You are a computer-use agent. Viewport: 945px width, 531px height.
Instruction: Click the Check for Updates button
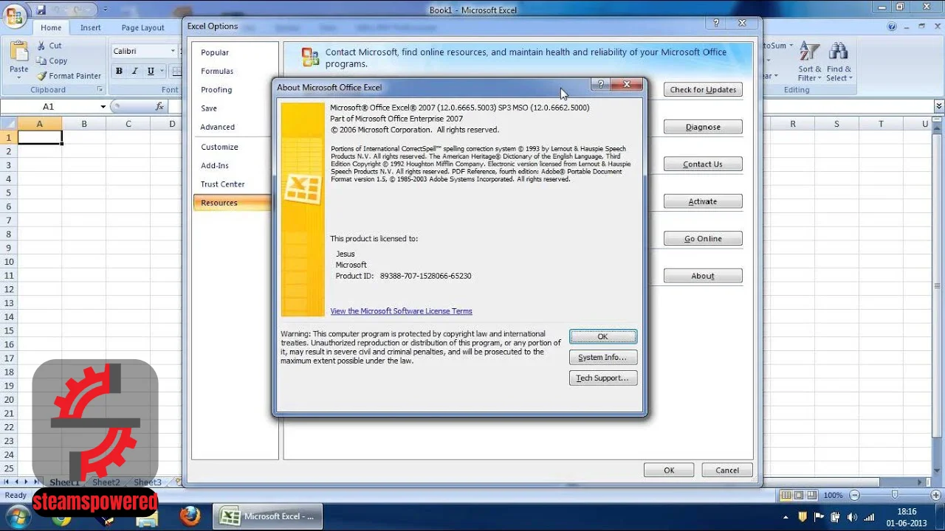(x=703, y=89)
